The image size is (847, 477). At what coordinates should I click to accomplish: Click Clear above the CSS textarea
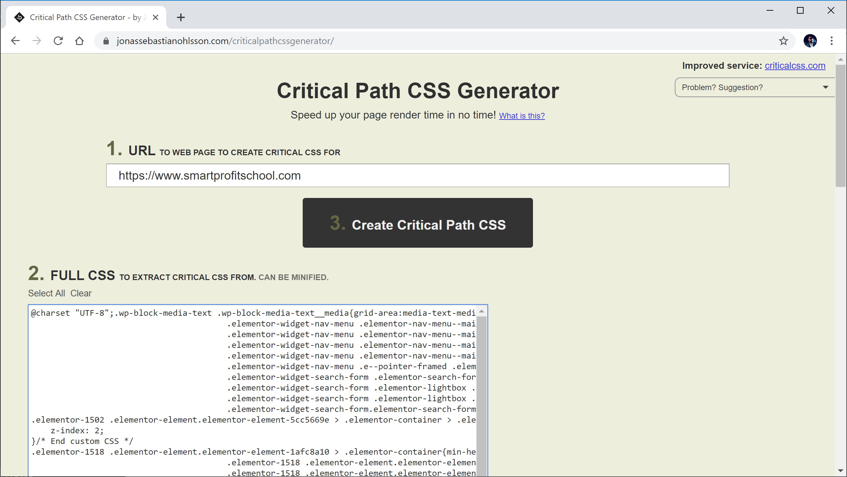pos(81,293)
